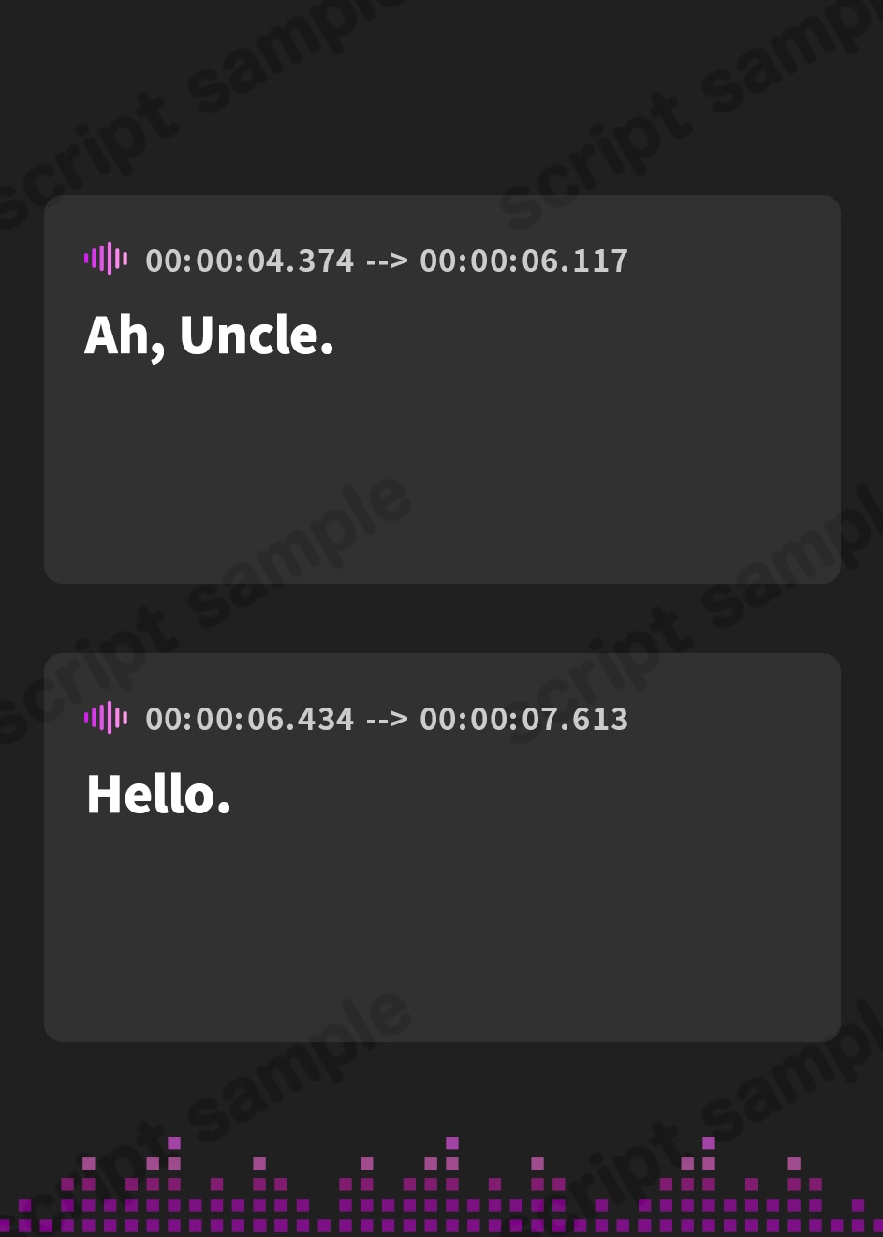Click the tallest equalizer bar at bottom left
Screen dimensions: 883x1237
(174, 1143)
